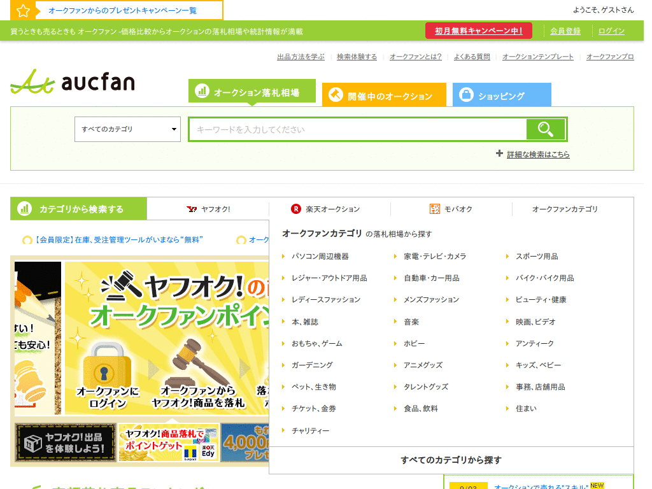Click the aucfan logo
The width and height of the screenshot is (652, 489).
tap(73, 81)
